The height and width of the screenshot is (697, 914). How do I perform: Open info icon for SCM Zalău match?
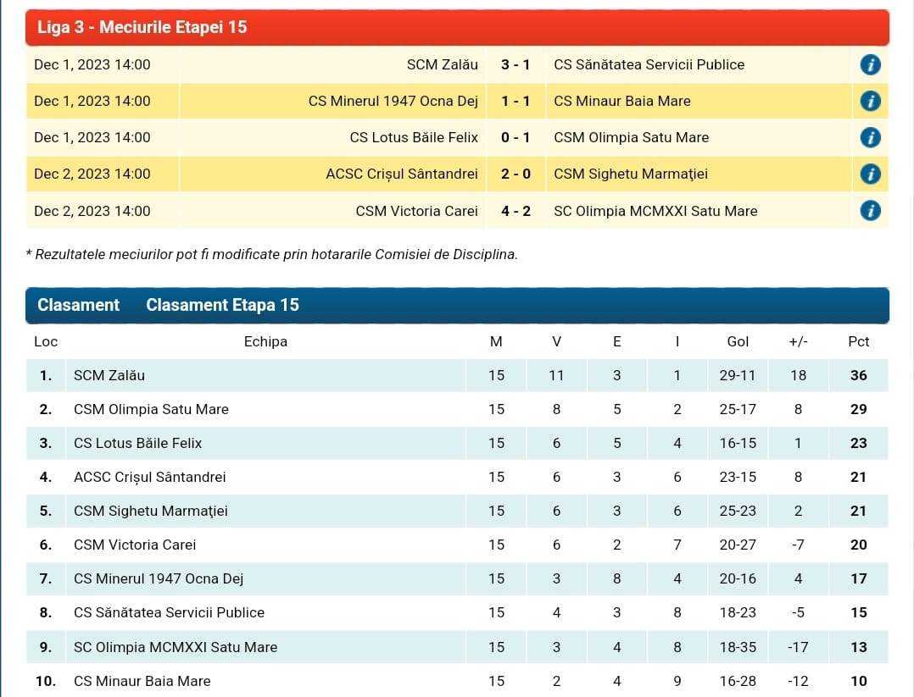tap(870, 64)
